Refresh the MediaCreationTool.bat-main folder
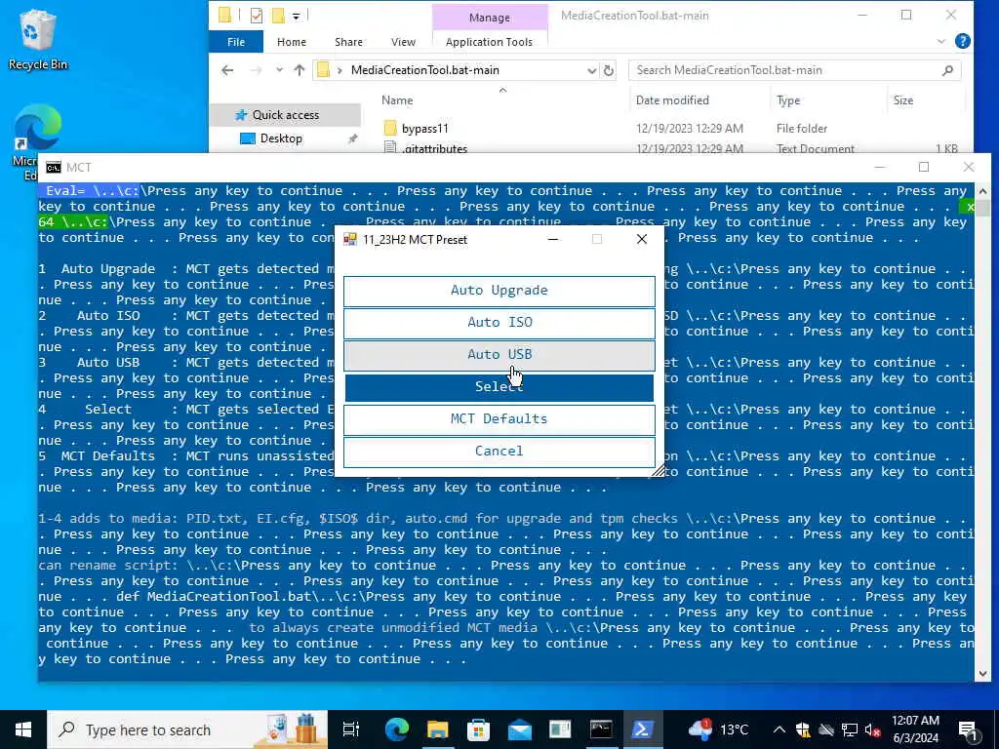999x749 pixels. point(609,70)
